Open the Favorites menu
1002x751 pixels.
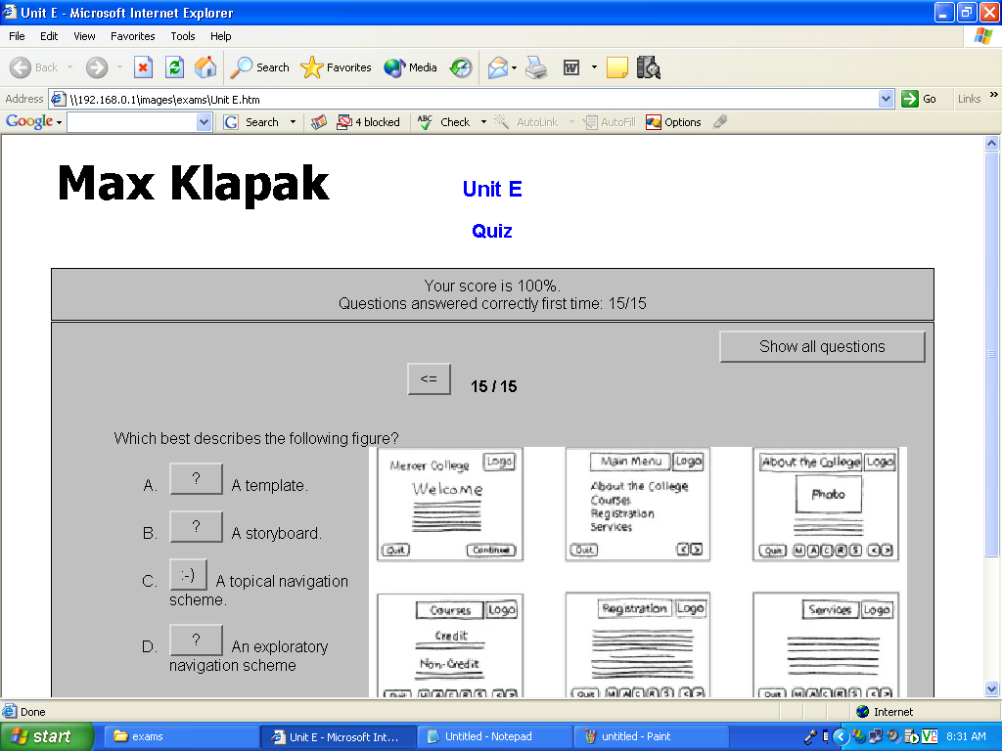[132, 36]
